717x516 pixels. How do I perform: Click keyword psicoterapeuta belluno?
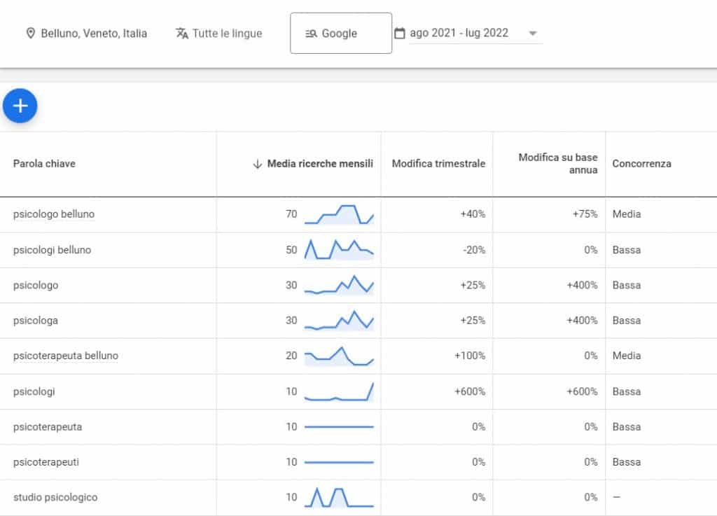pos(66,356)
